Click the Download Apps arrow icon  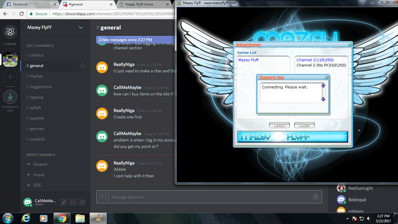point(10,97)
